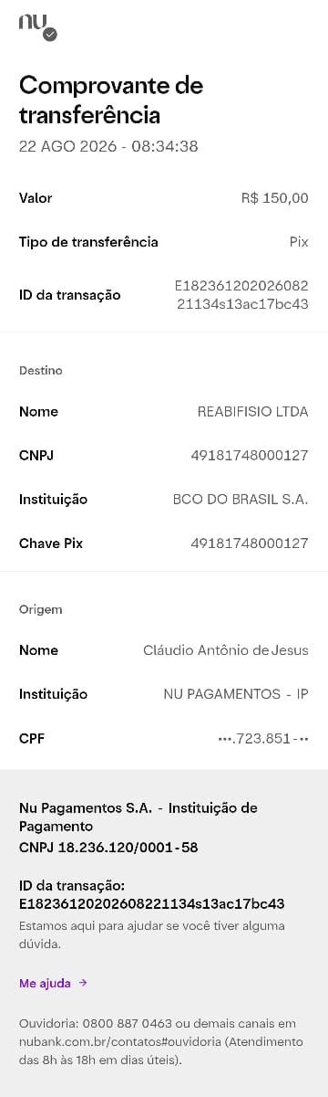Click the Pix transfer type value
Screen dimensions: 328x1097
coord(299,242)
